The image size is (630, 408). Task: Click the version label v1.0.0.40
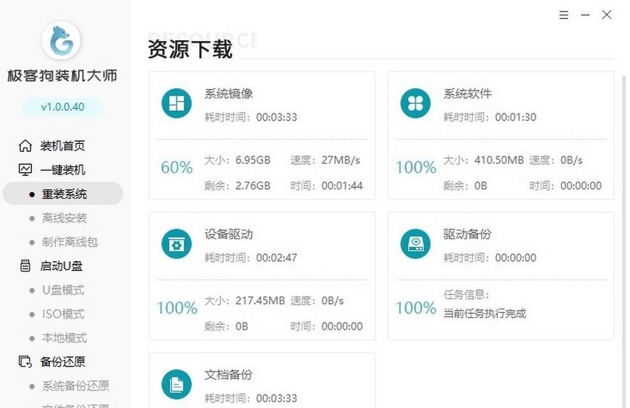point(62,106)
